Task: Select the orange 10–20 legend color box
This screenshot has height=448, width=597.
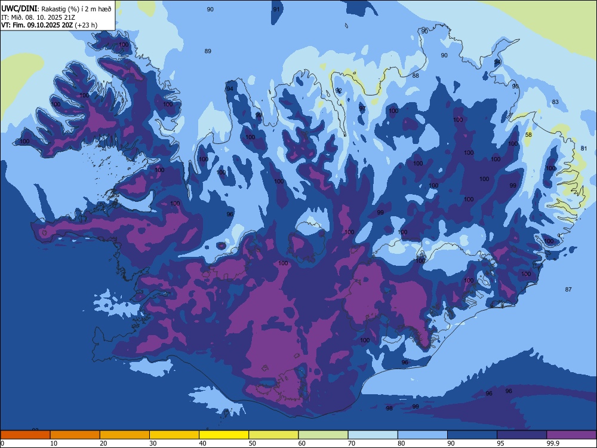Action: click(75, 435)
